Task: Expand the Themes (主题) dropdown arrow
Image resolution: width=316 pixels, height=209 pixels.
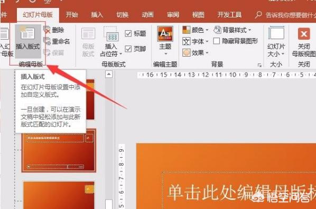Action: pos(166,54)
